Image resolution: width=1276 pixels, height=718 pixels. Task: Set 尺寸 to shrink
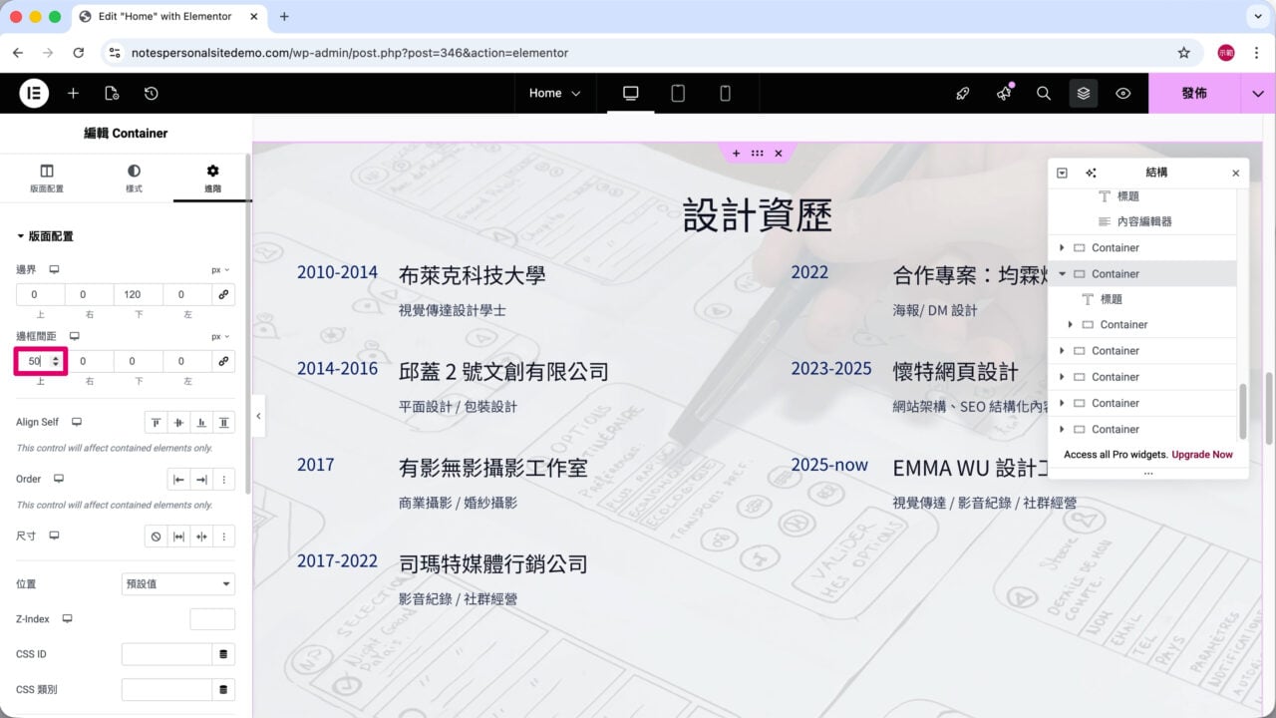point(201,537)
